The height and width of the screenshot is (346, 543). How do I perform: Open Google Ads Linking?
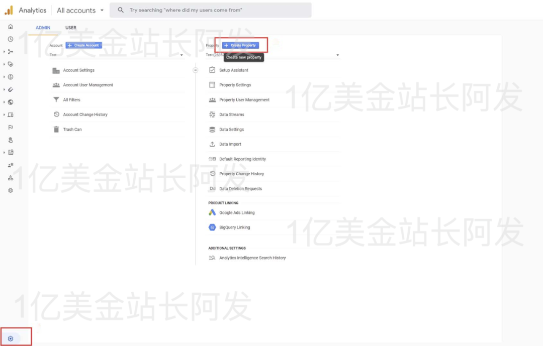point(237,212)
